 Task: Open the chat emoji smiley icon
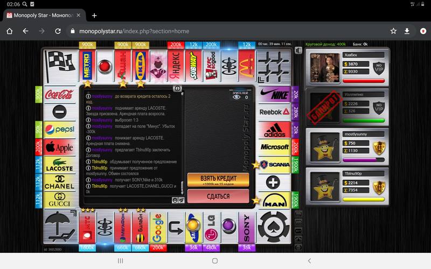175,200
